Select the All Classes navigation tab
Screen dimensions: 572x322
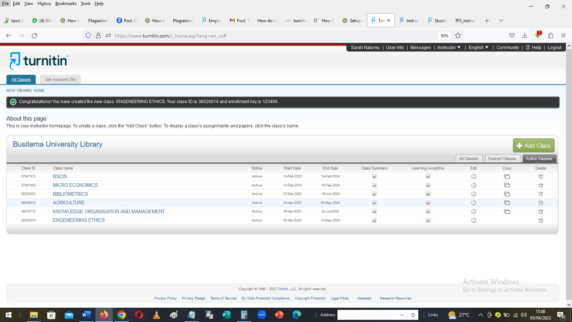[x=21, y=79]
